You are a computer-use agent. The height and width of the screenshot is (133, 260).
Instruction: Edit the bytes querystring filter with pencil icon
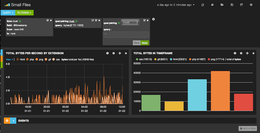coord(93,20)
